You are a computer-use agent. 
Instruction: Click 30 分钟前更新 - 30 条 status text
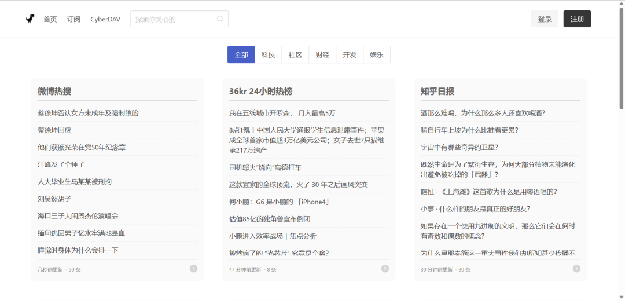pyautogui.click(x=446, y=269)
